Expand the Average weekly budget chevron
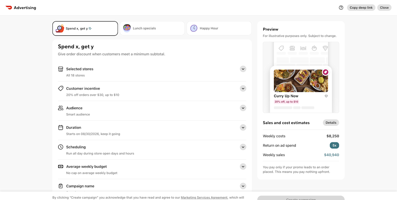The width and height of the screenshot is (397, 200). pyautogui.click(x=243, y=167)
